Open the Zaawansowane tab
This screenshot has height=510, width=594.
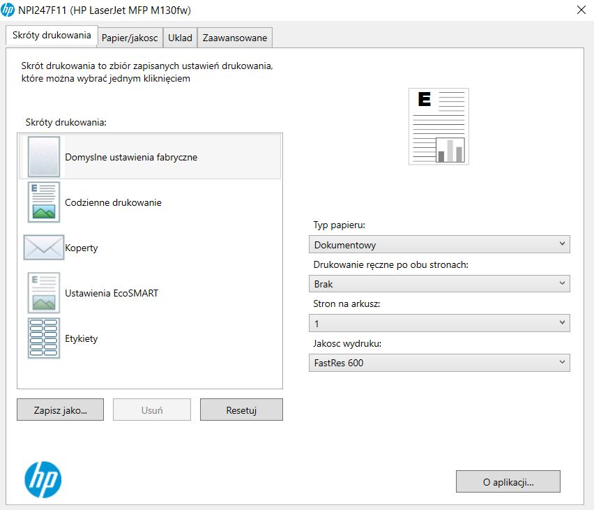click(x=235, y=38)
